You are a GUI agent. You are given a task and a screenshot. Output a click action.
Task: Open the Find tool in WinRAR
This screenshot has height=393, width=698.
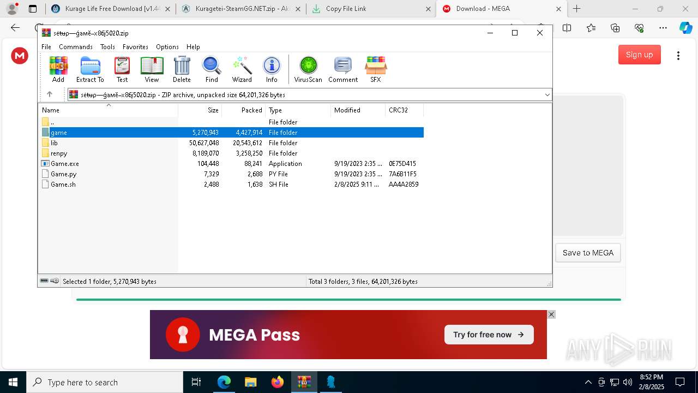(x=212, y=69)
